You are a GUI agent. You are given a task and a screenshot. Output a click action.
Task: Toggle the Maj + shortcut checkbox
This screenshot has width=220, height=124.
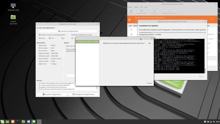click(60, 38)
